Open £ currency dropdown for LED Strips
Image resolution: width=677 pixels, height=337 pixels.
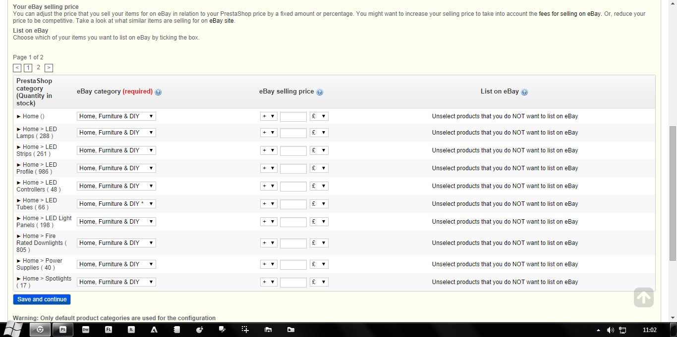(x=319, y=150)
